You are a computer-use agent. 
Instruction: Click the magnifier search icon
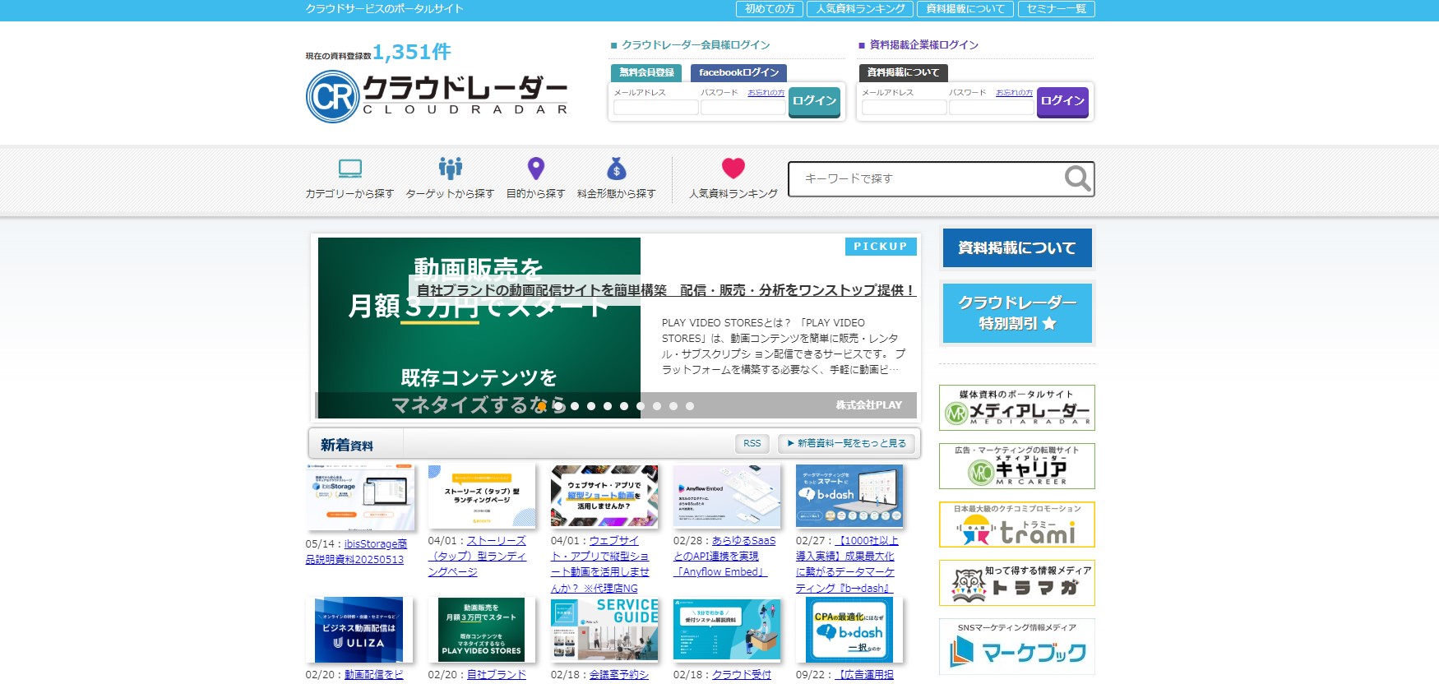coord(1077,178)
